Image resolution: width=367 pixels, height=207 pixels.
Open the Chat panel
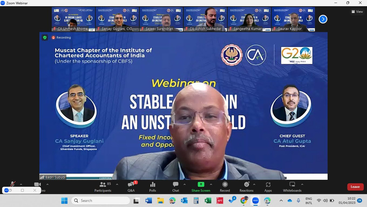[x=175, y=186]
